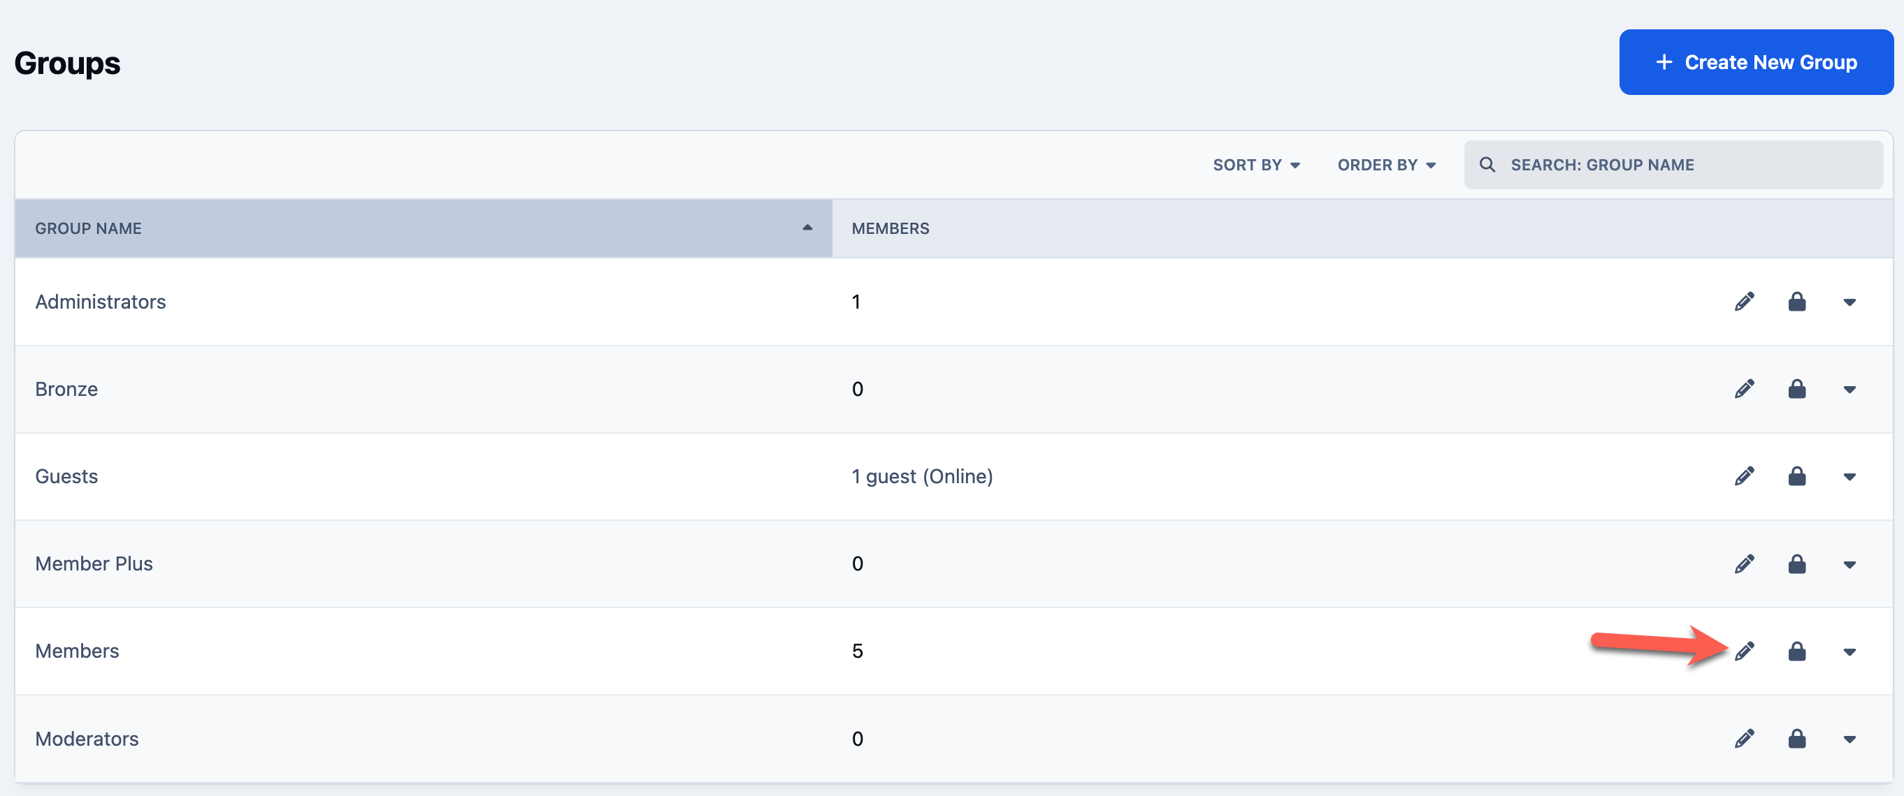Click member count 1 in Administrators row
This screenshot has width=1904, height=796.
[856, 301]
